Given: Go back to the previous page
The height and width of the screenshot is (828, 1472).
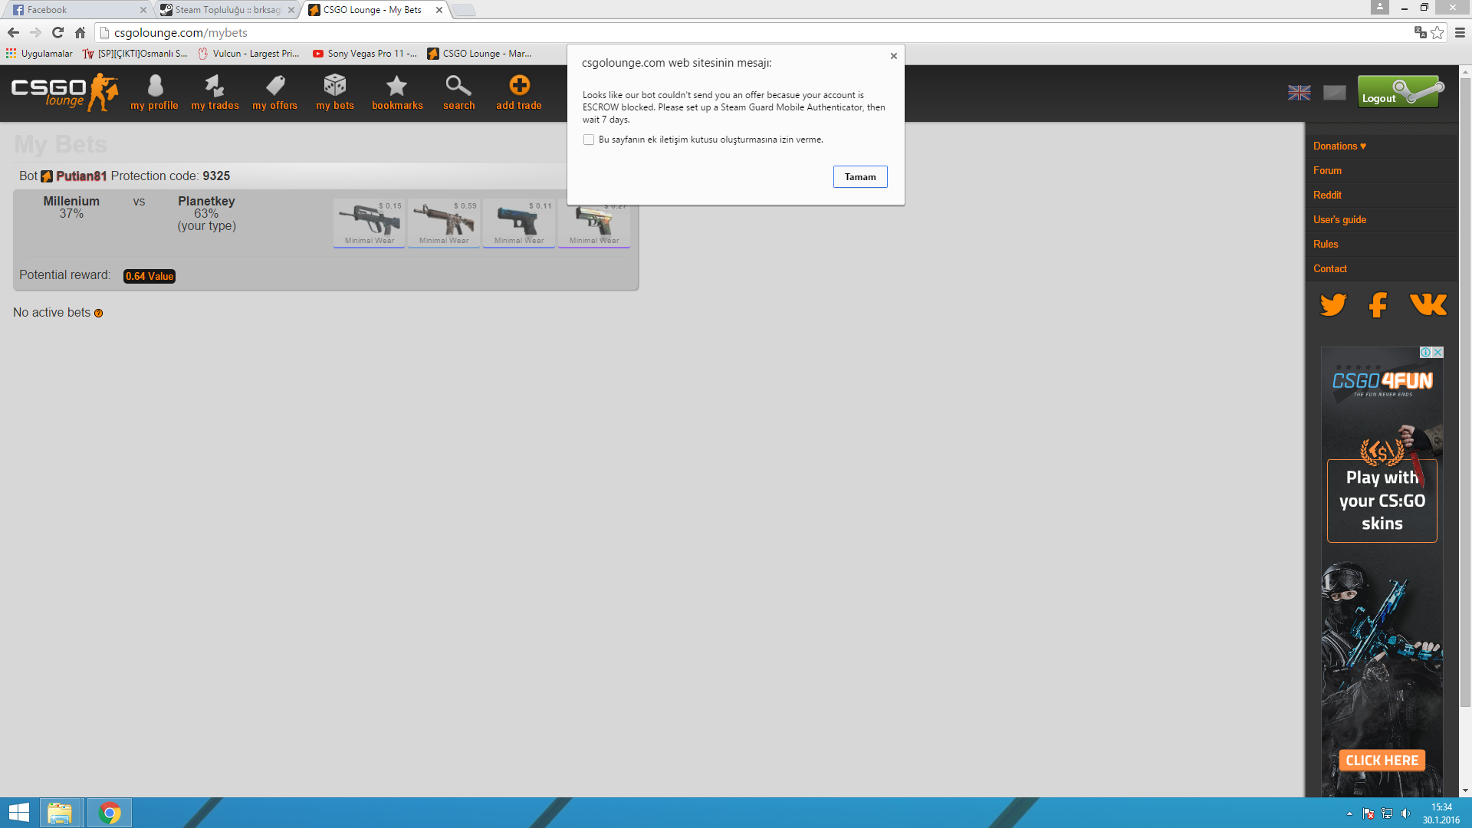Looking at the screenshot, I should [13, 32].
